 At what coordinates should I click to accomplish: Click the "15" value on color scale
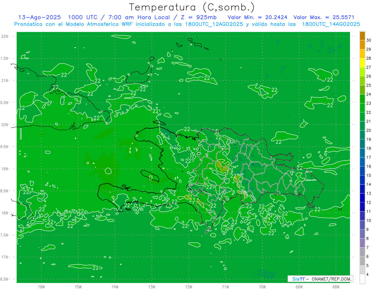click(369, 175)
